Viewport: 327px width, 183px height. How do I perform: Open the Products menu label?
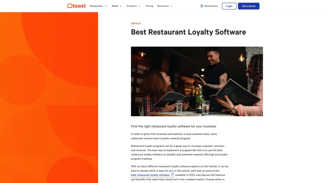pyautogui.click(x=132, y=6)
